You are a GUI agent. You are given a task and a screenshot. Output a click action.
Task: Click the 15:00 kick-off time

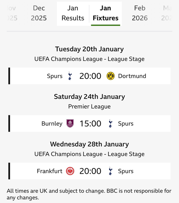[90, 124]
